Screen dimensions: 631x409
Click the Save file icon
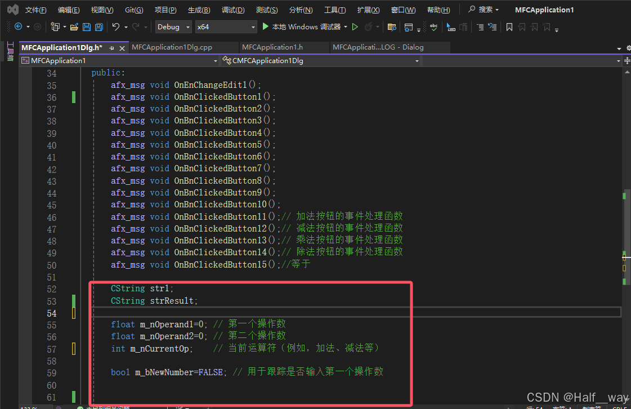pyautogui.click(x=87, y=27)
